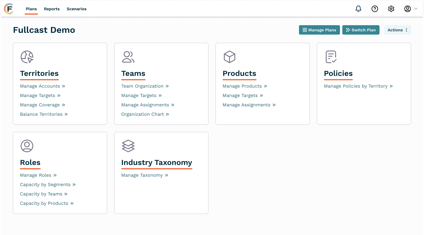The height and width of the screenshot is (235, 424).
Task: Open the settings gear icon
Action: coord(391,9)
